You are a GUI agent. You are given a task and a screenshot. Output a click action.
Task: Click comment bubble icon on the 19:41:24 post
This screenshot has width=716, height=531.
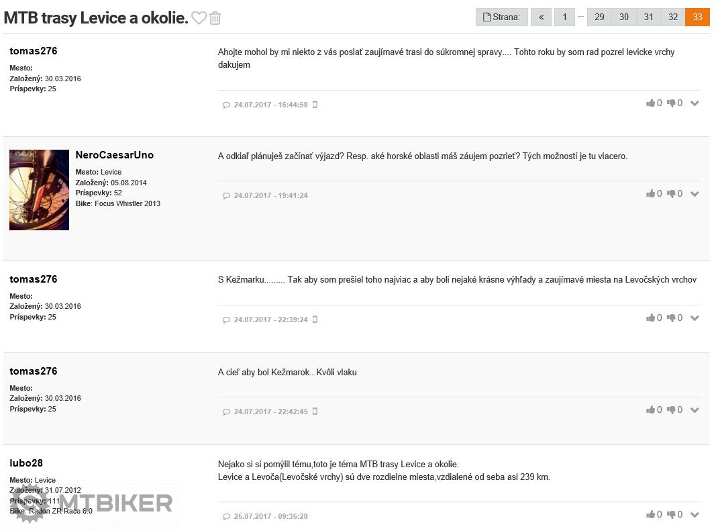[226, 196]
